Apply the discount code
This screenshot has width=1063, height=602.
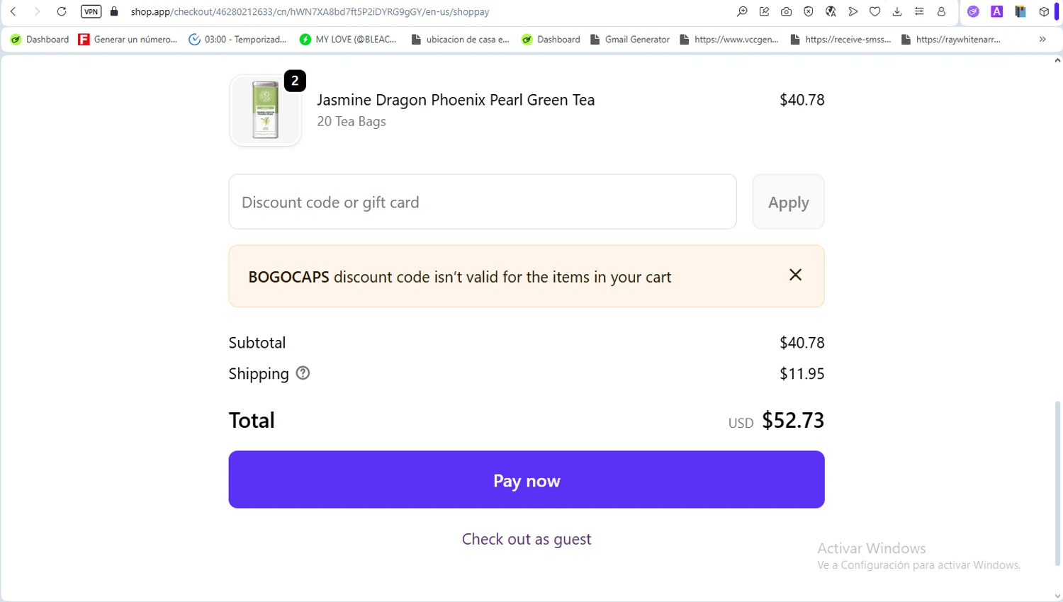(788, 203)
